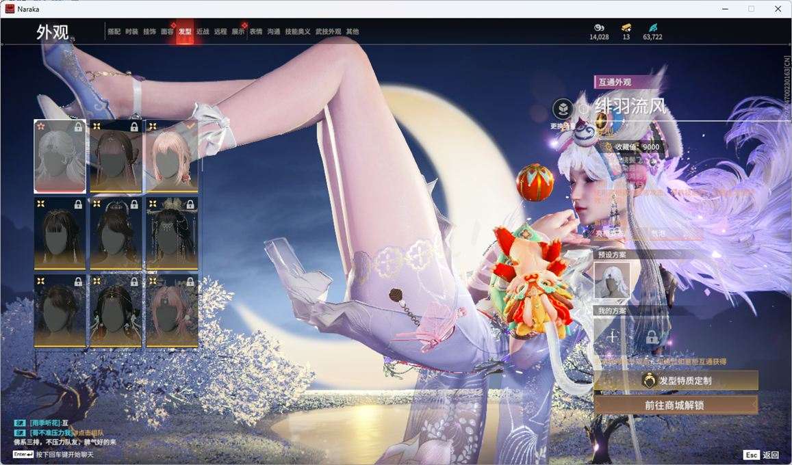Switch to the 气泡 bubble toggle
Screen dimensions: 792x465
point(659,232)
